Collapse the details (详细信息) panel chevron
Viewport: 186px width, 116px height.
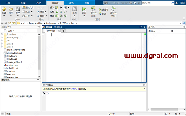[x=38, y=80]
